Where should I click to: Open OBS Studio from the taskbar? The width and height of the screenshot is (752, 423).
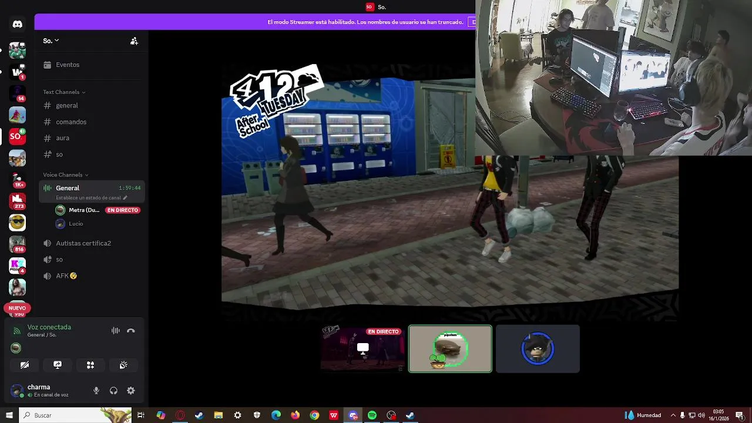pos(391,415)
